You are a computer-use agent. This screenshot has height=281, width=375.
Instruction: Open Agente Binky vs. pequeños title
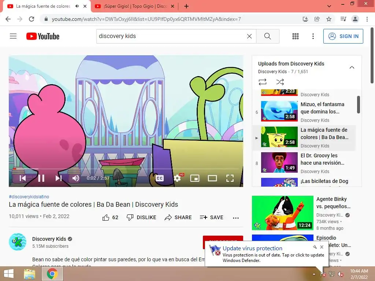tap(333, 203)
